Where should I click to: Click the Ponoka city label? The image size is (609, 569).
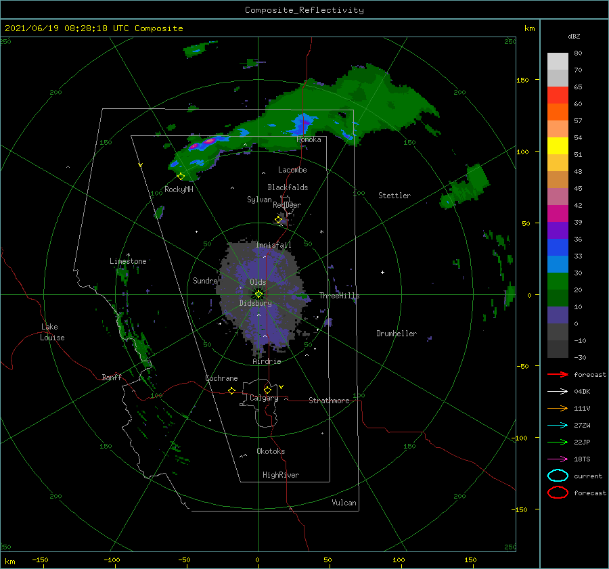click(309, 139)
